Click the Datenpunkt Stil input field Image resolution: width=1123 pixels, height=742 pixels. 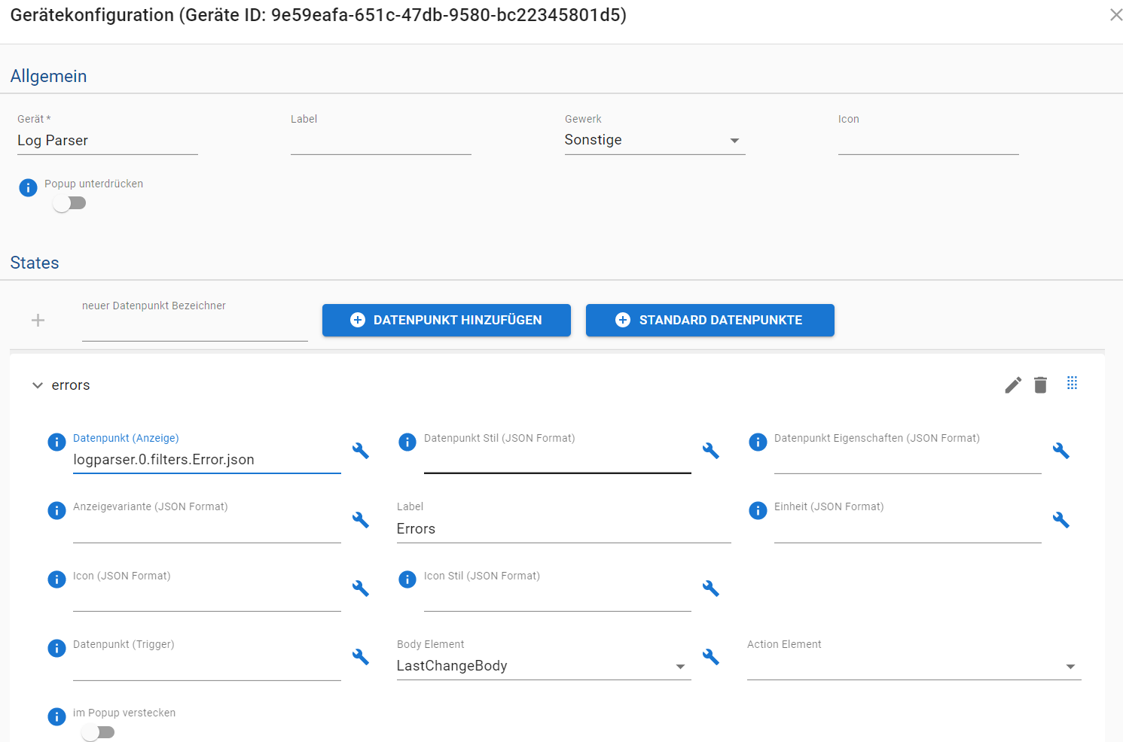[x=557, y=460]
